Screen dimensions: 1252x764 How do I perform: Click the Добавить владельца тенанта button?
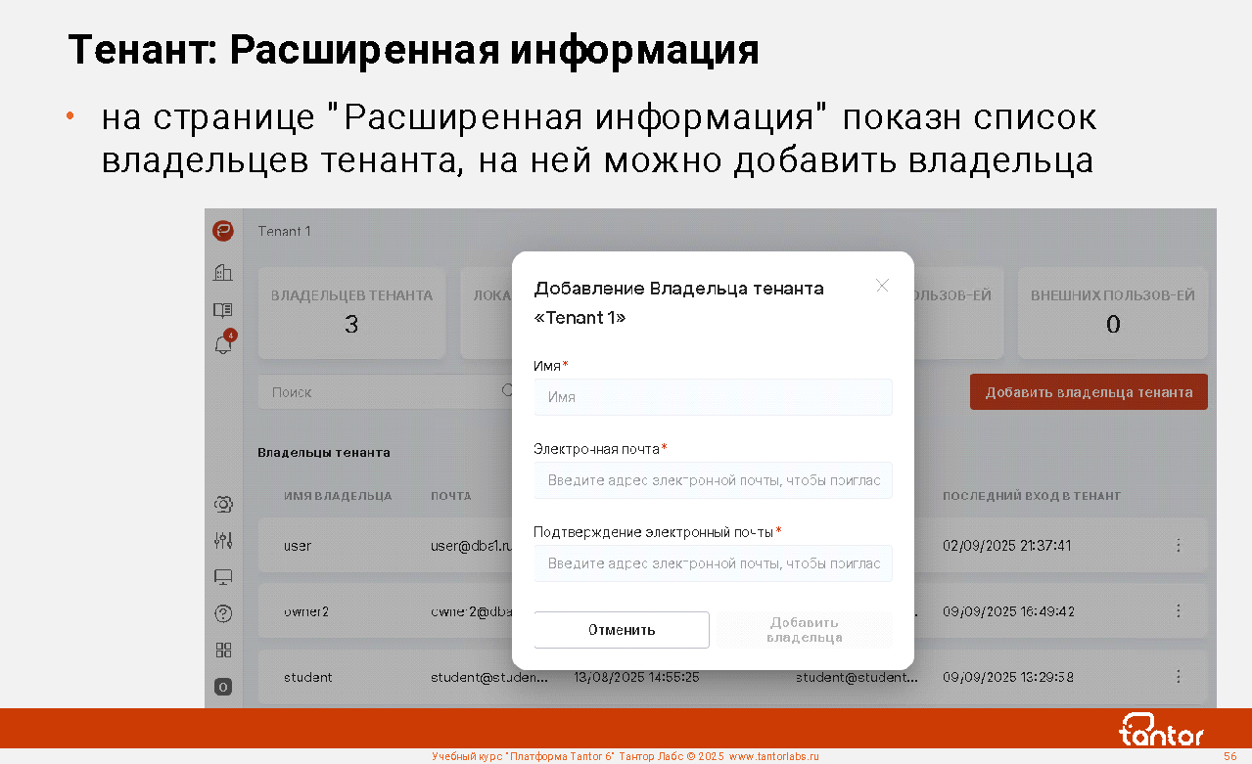point(1089,392)
